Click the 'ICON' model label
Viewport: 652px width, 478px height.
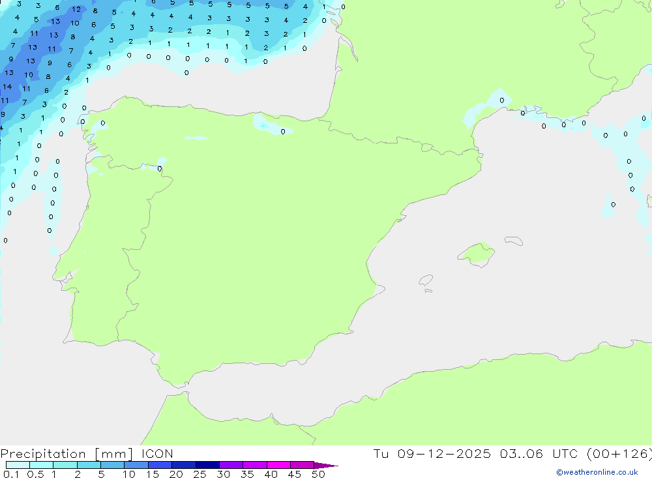coord(157,454)
